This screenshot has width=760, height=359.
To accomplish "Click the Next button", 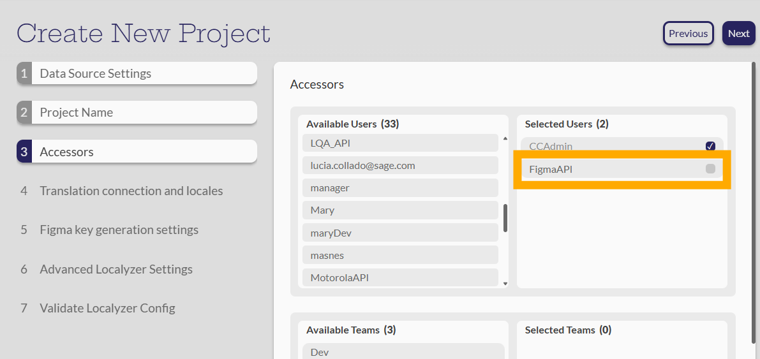I will [738, 34].
